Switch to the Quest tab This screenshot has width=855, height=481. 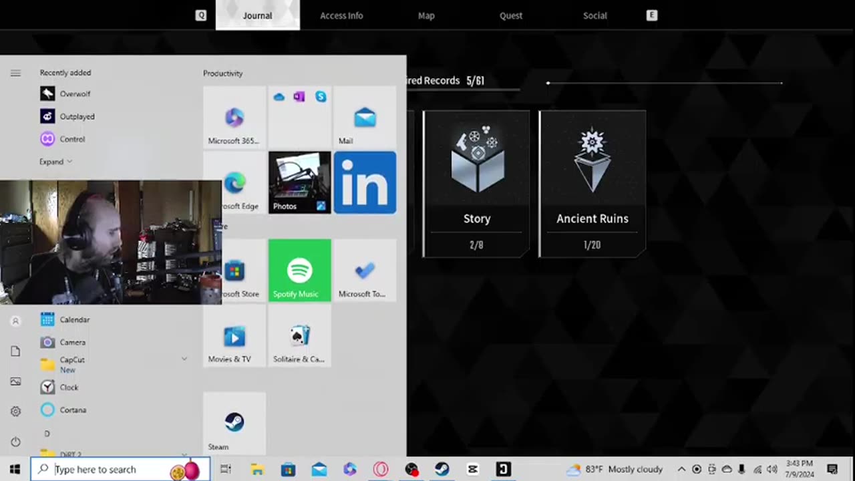[x=511, y=15]
